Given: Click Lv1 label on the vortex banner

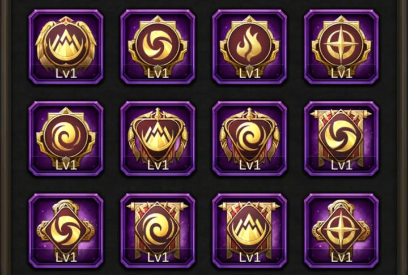Looking at the screenshot, I should pos(341,165).
